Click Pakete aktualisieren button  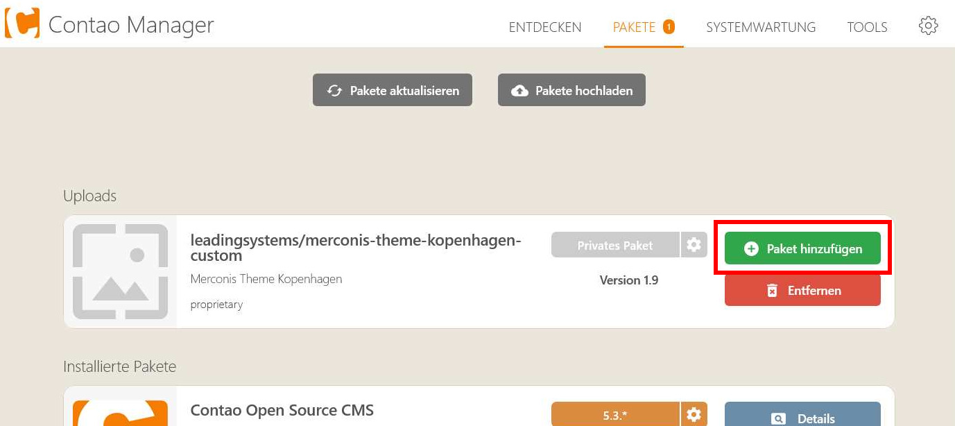tap(393, 90)
